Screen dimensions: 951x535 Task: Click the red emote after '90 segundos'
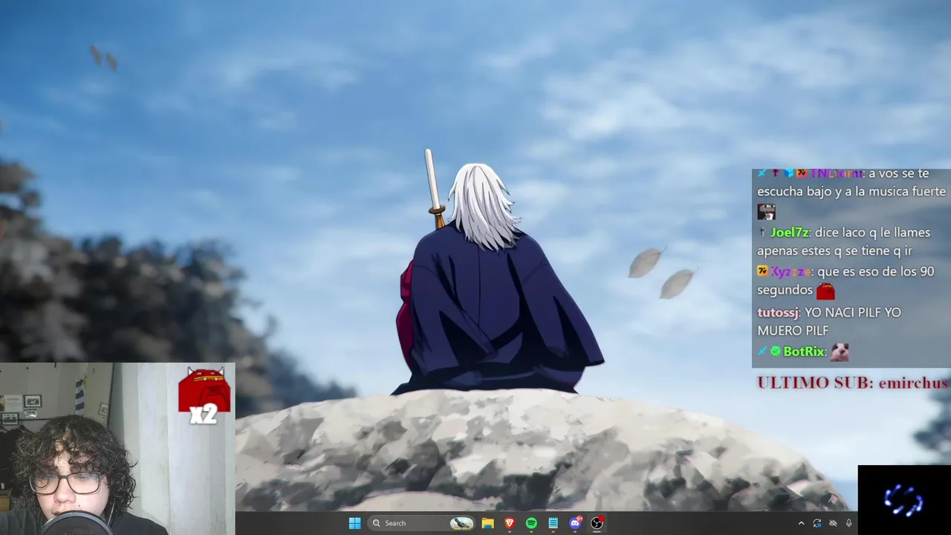coord(825,291)
